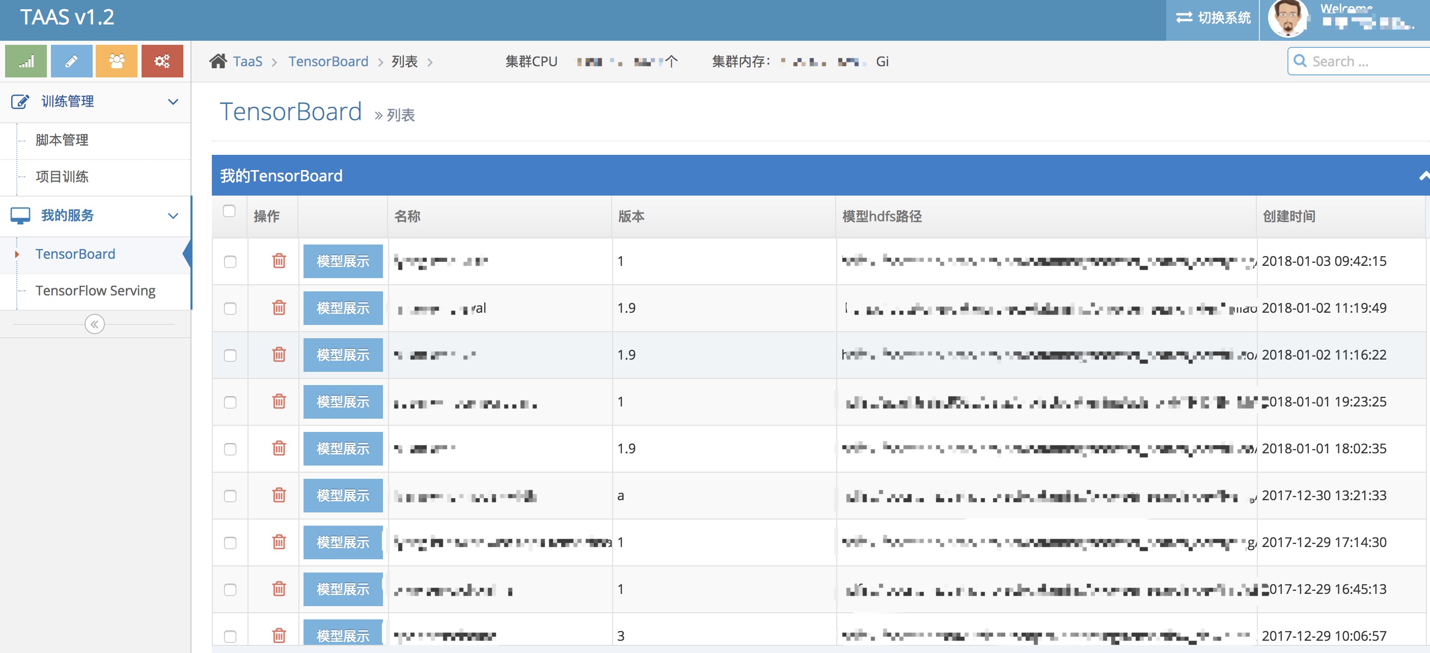Click the home icon in breadcrumb
Viewport: 1430px width, 653px height.
pos(218,61)
